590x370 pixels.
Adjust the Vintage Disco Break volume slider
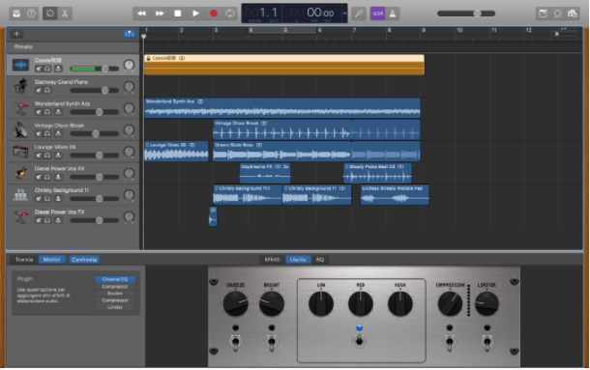(95, 134)
